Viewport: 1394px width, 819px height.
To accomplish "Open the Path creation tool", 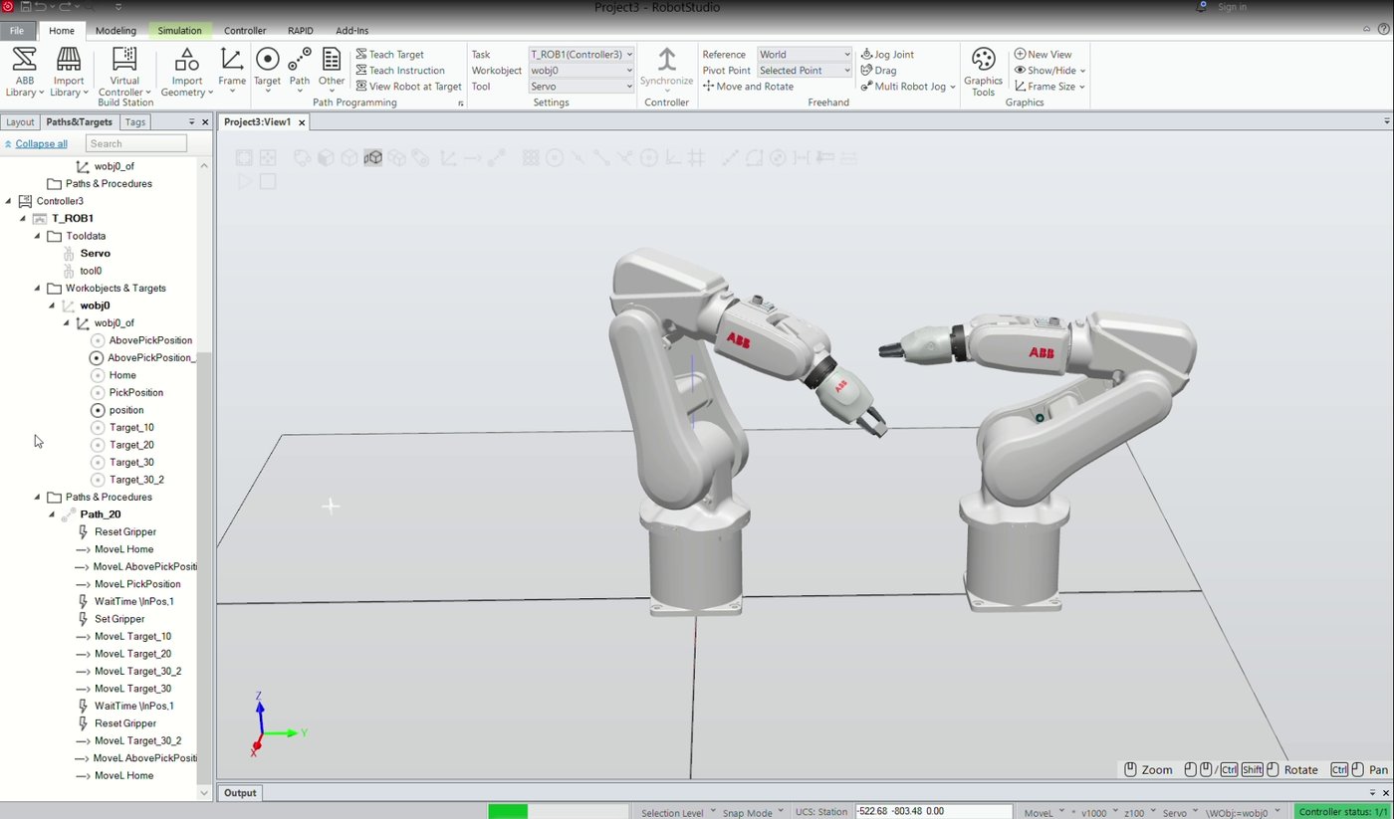I will (300, 72).
